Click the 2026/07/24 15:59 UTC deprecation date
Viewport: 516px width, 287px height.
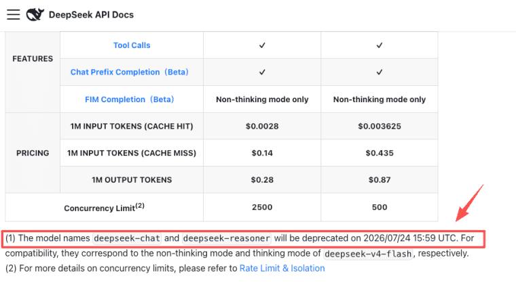(410, 238)
